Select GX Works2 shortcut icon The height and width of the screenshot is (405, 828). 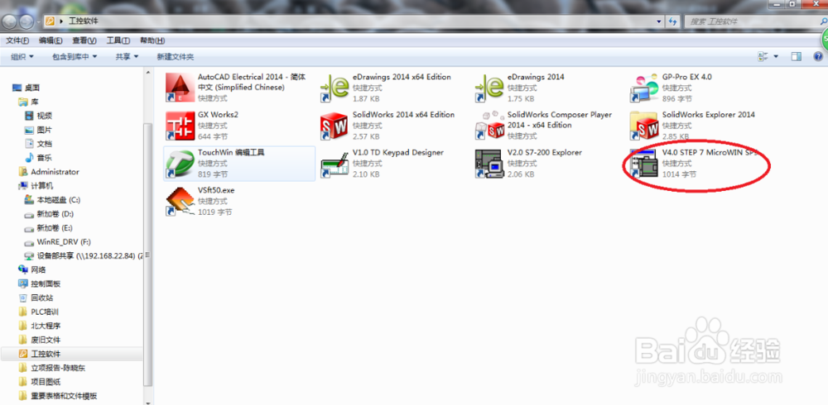click(178, 126)
